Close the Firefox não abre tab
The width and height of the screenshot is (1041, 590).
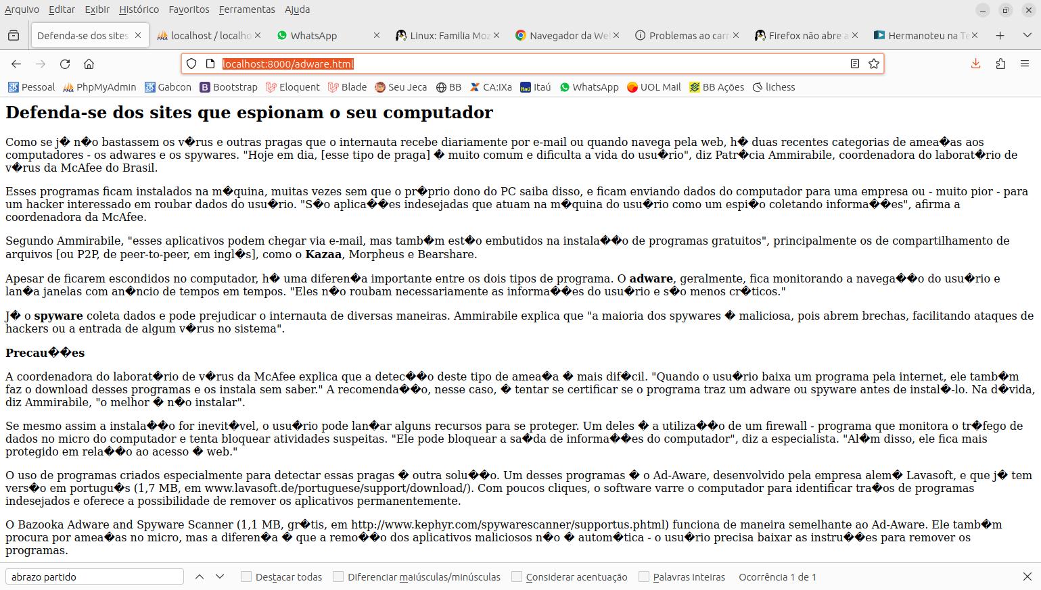855,35
